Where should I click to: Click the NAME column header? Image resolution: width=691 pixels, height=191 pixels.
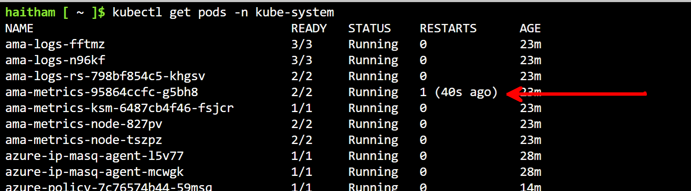[19, 29]
